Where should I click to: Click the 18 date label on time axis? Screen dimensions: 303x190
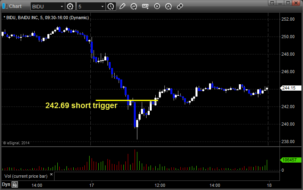coord(269,185)
